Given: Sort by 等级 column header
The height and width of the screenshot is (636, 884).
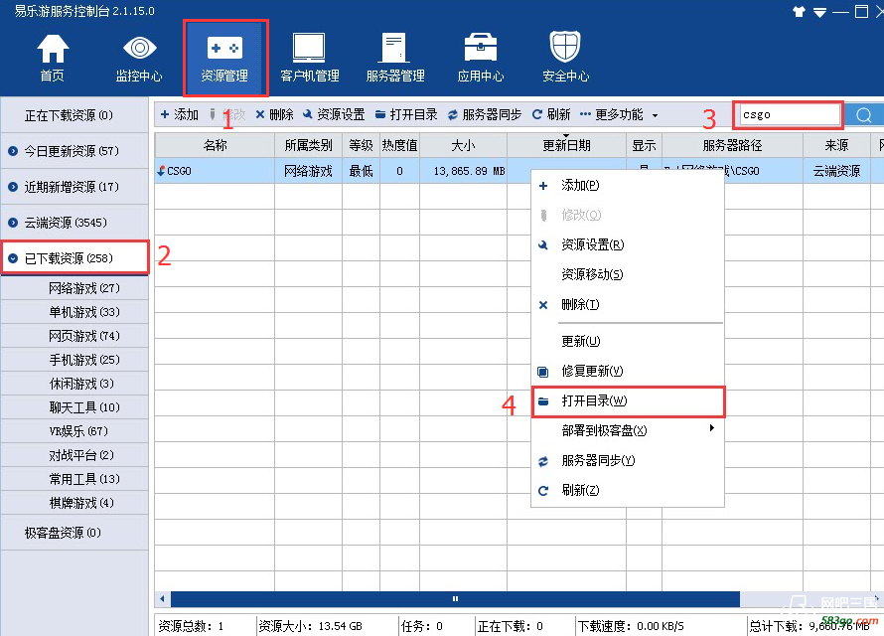Looking at the screenshot, I should (x=361, y=145).
